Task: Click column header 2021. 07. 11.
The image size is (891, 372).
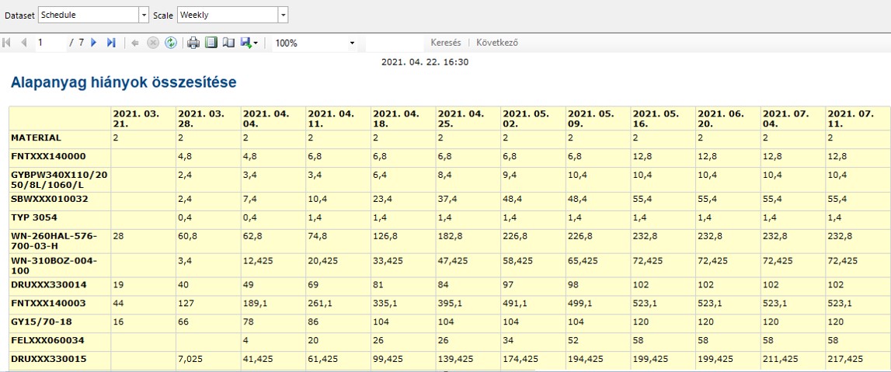Action: 851,118
